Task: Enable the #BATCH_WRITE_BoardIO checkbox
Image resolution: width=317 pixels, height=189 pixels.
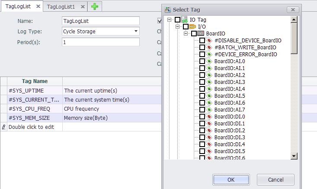Action: [x=202, y=48]
